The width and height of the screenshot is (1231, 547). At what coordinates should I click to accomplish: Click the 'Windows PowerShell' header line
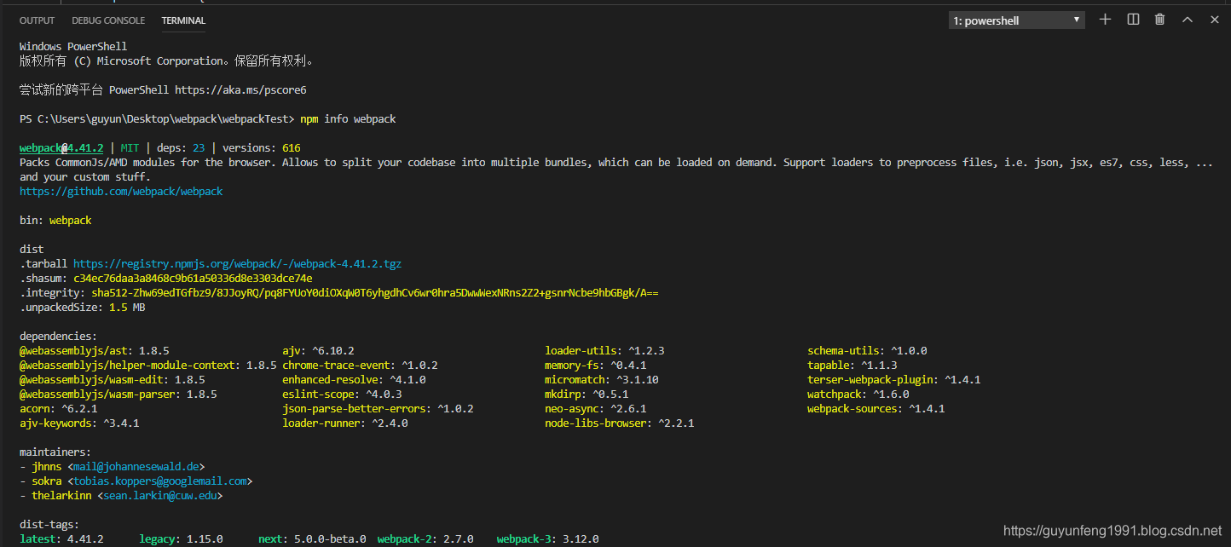click(x=73, y=47)
